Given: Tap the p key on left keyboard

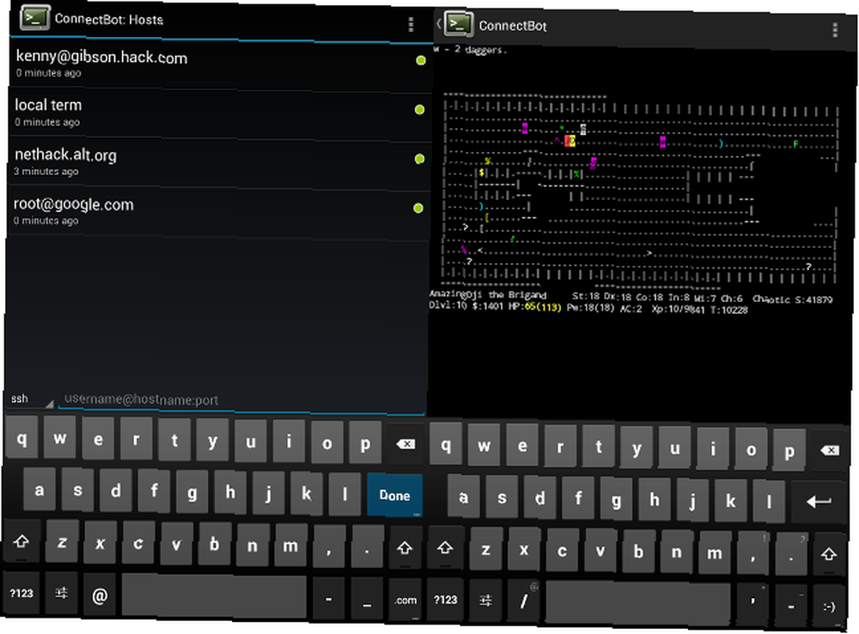Looking at the screenshot, I should tap(365, 444).
